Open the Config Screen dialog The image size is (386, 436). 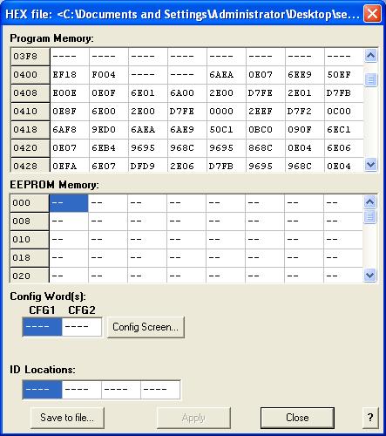coord(146,327)
